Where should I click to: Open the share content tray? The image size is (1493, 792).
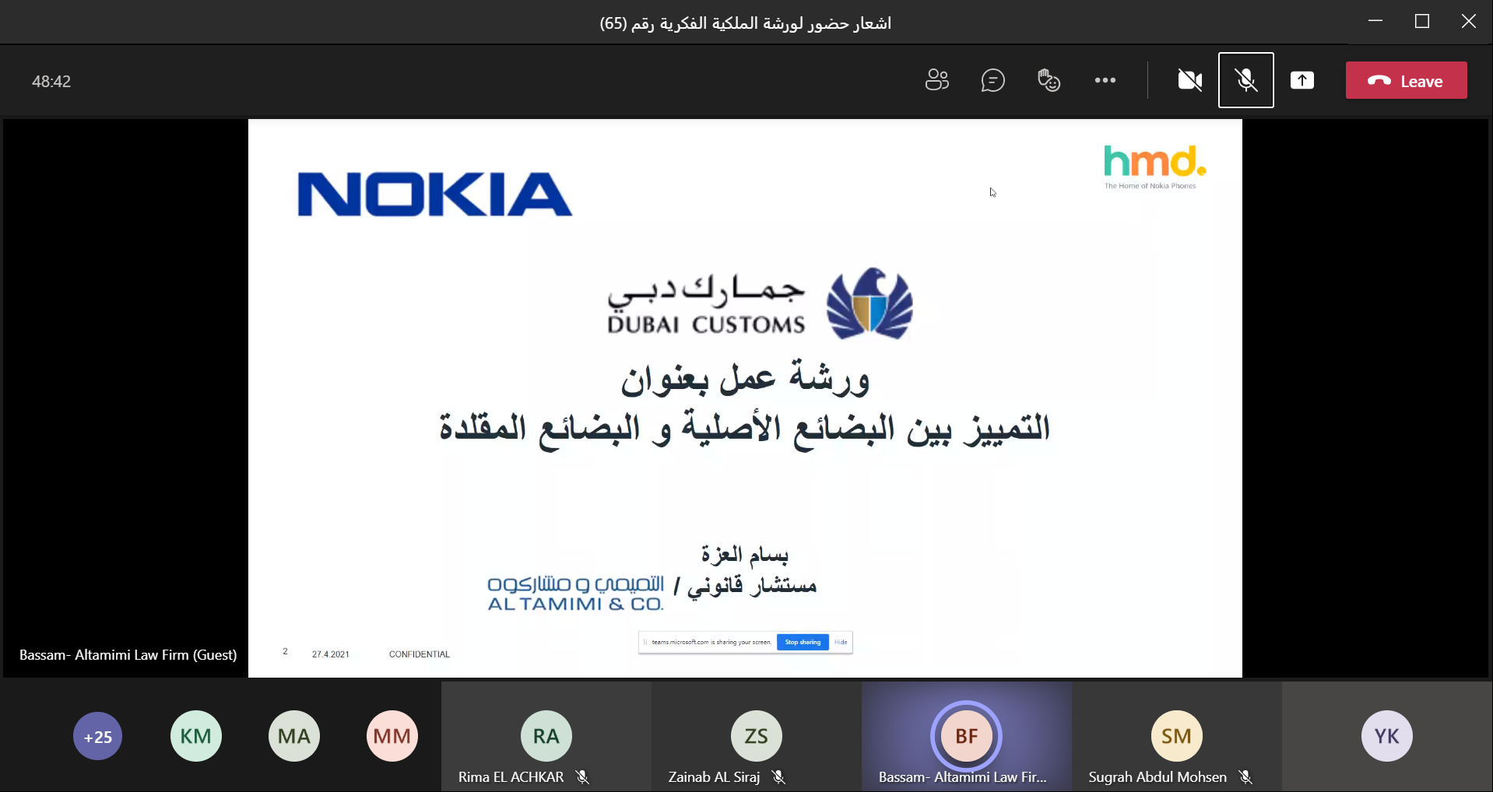coord(1302,80)
